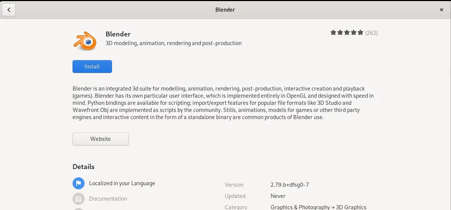Click the version value 2.79.b+dfsg0-7
Viewport: 451px width, 210px height.
(290, 185)
